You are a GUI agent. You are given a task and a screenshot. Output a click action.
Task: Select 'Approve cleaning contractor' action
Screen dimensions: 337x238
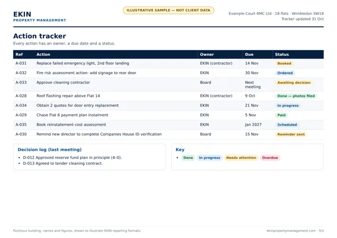point(63,82)
